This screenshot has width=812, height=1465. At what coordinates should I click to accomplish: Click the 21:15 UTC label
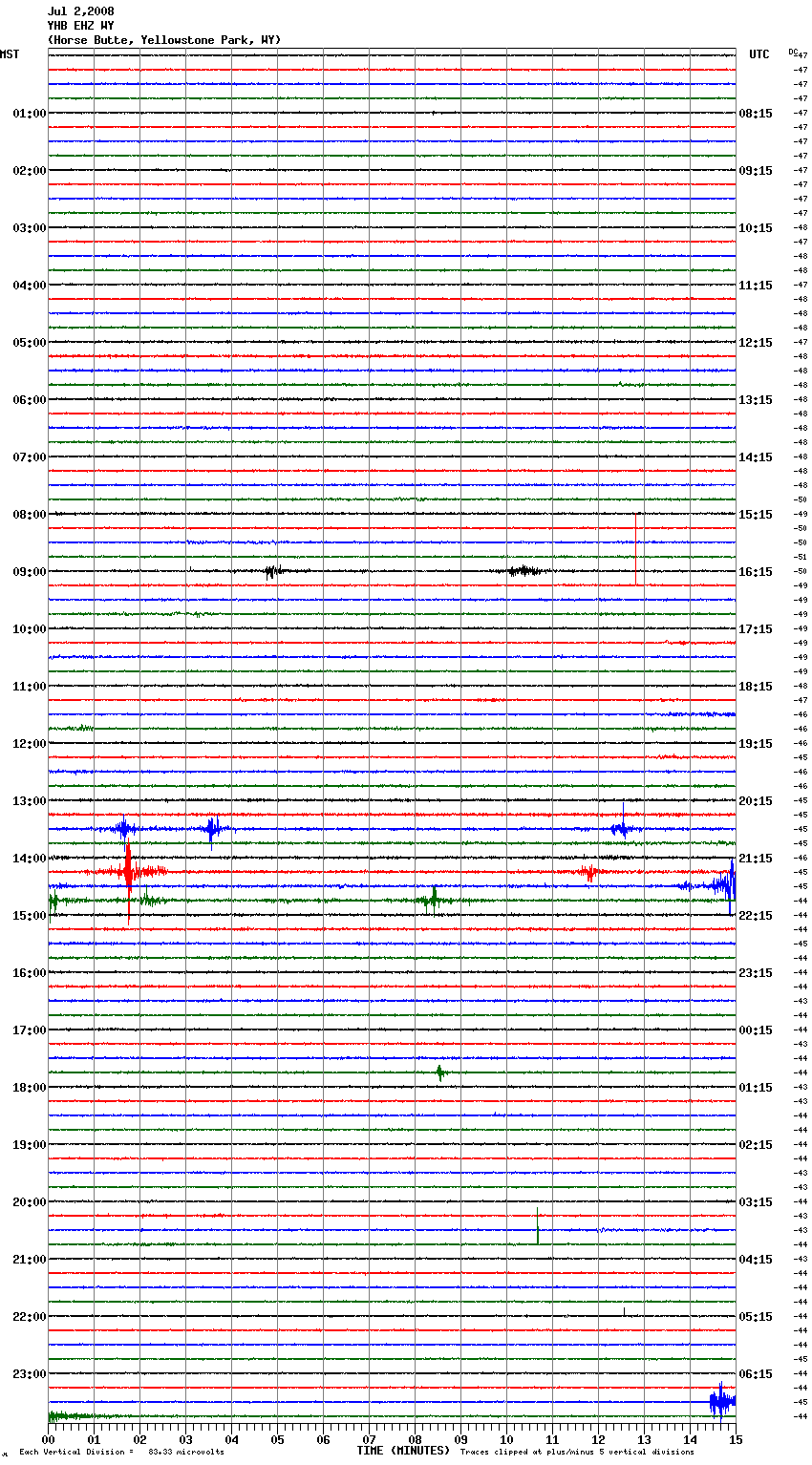756,859
